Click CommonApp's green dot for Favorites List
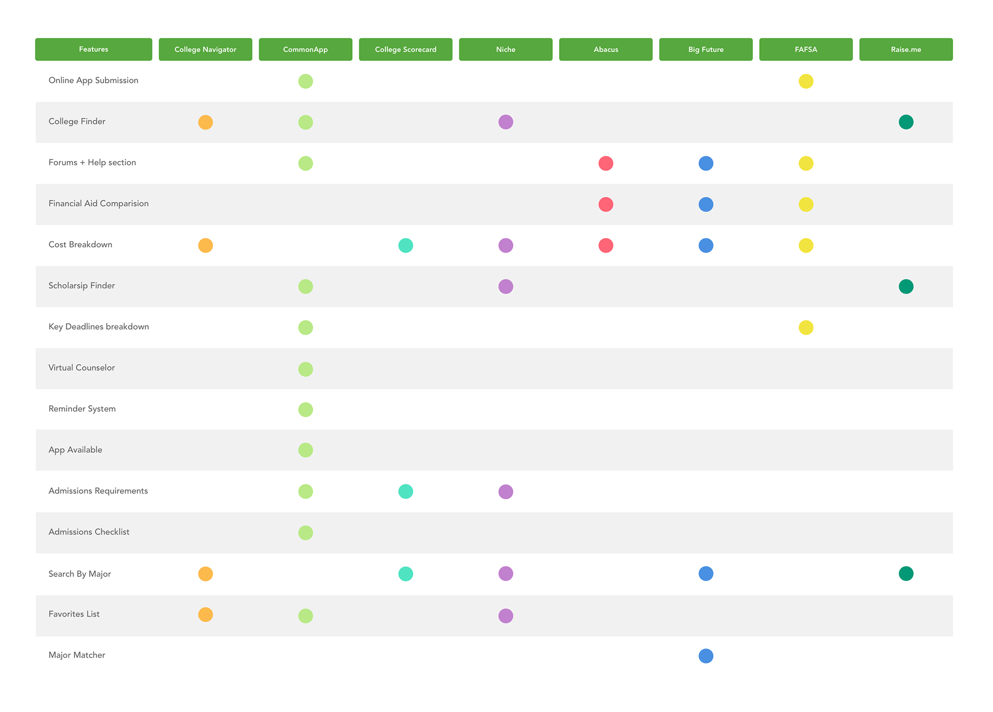Viewport: 993px width, 712px height. [306, 616]
